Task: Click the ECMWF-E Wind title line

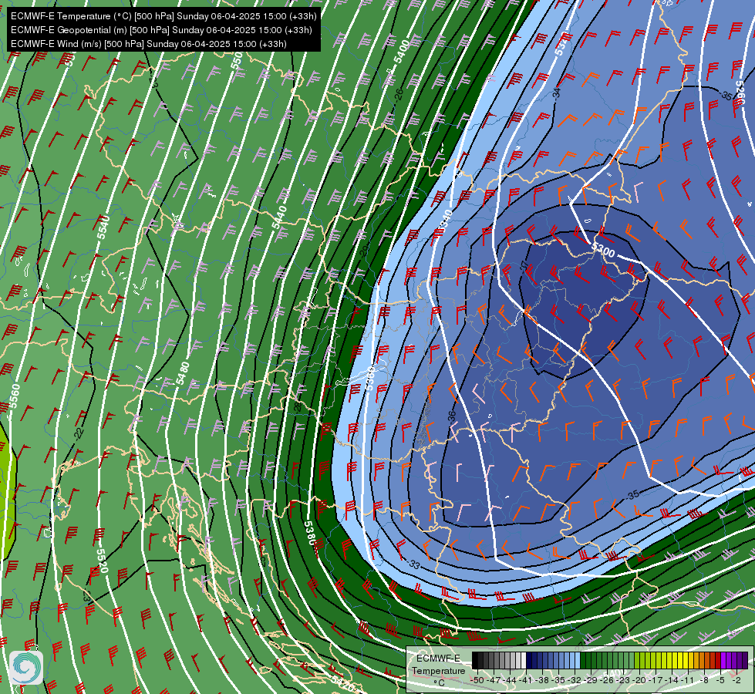Action: click(149, 44)
